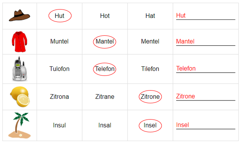
Task: Choose the word Zitrona
Action: [x=59, y=97]
